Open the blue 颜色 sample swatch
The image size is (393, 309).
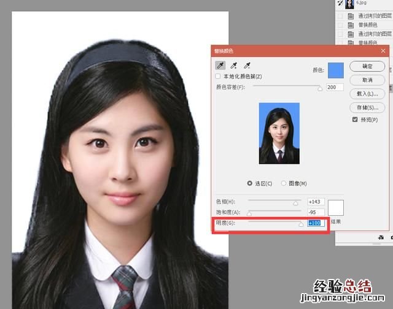pyautogui.click(x=336, y=71)
